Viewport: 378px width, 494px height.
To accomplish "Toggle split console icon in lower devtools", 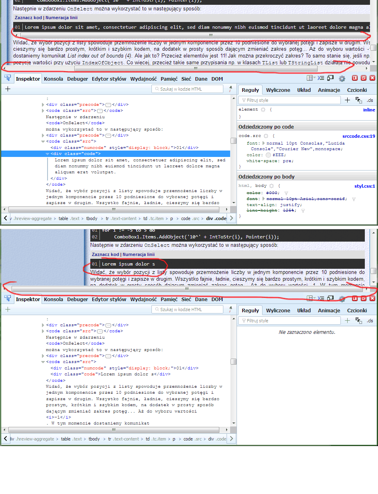I will [x=322, y=299].
